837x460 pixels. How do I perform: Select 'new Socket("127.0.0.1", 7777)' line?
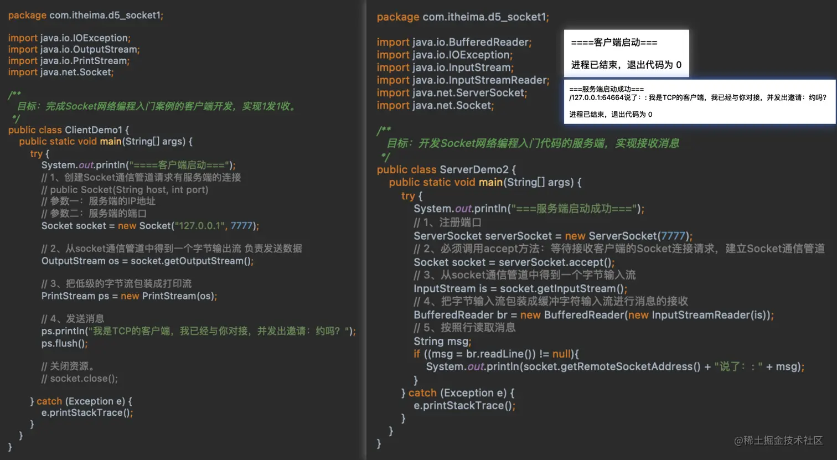tap(150, 226)
